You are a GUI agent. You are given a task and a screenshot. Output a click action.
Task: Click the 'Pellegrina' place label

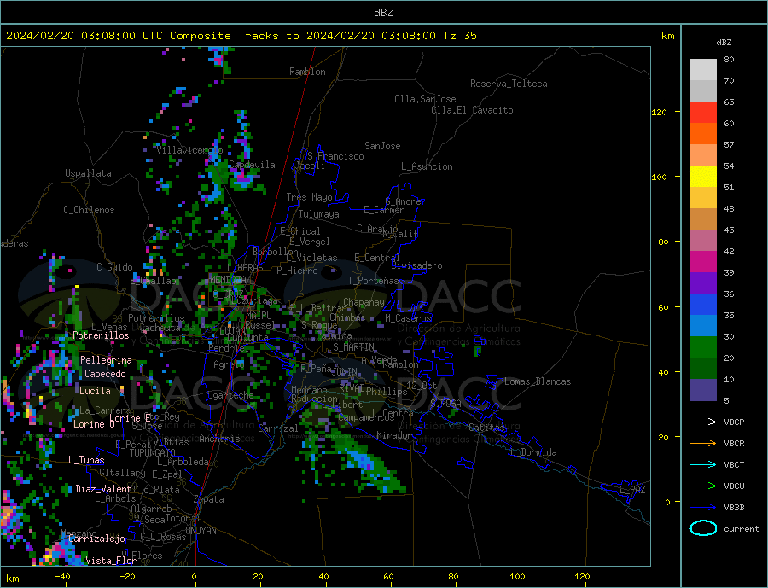coord(106,360)
